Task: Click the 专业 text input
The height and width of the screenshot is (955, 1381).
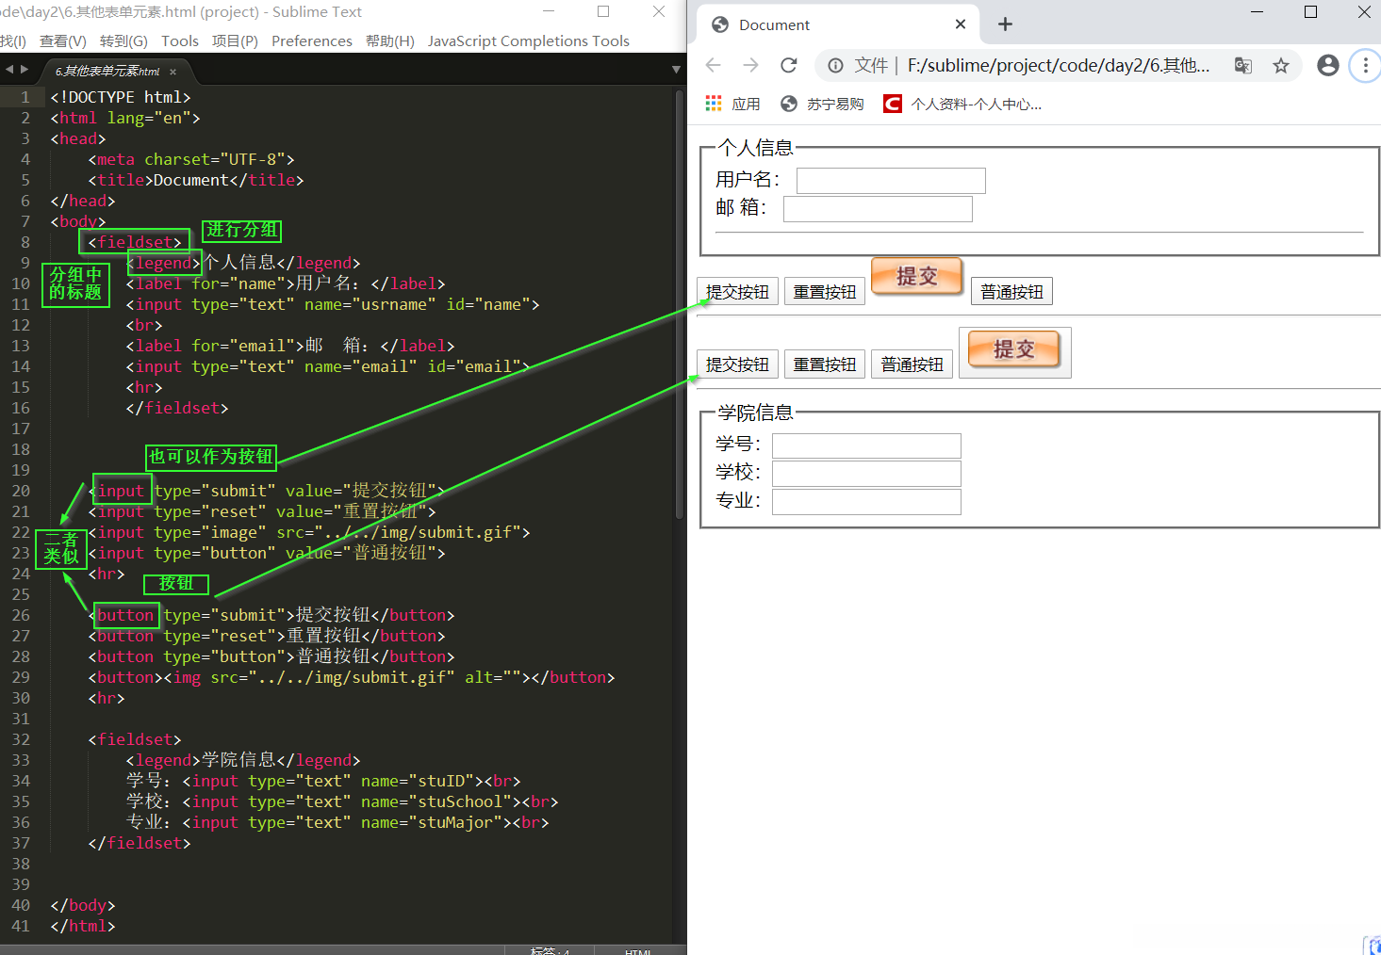Action: click(x=866, y=502)
